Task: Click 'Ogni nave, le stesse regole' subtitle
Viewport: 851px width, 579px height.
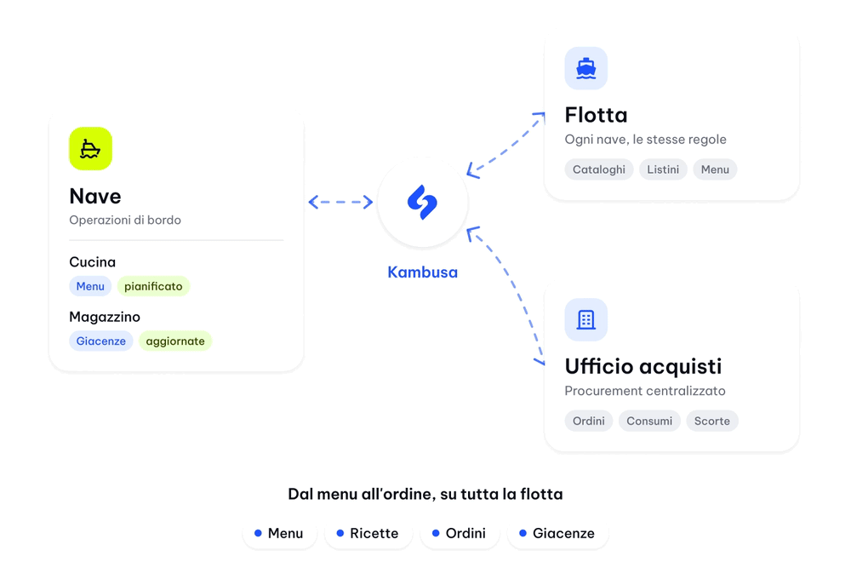Action: tap(645, 140)
